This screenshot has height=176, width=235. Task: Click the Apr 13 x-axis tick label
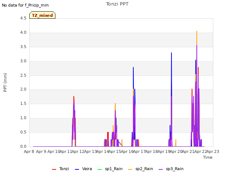click(x=90, y=151)
